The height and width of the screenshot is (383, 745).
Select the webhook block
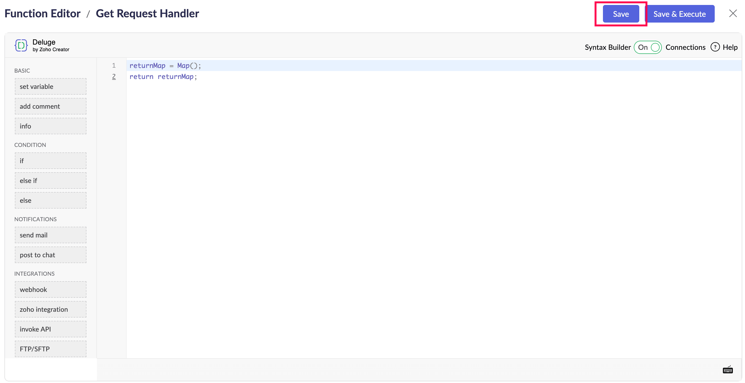point(51,290)
